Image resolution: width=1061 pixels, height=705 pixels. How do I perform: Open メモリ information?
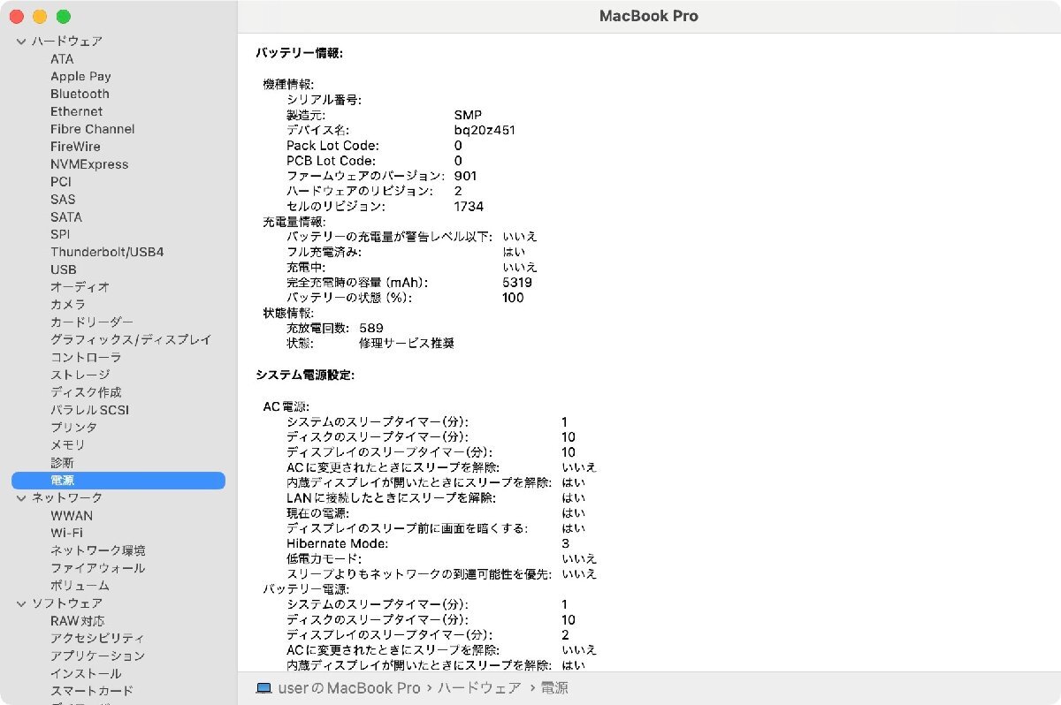click(x=68, y=445)
